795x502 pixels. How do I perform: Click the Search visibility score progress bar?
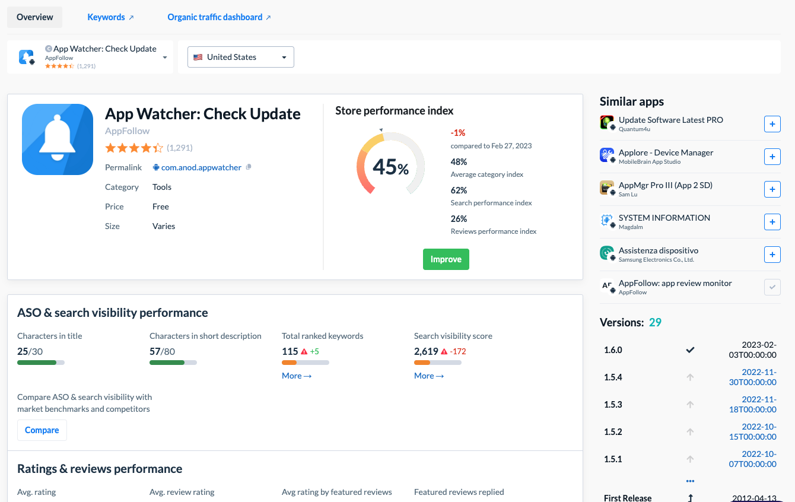pos(438,363)
